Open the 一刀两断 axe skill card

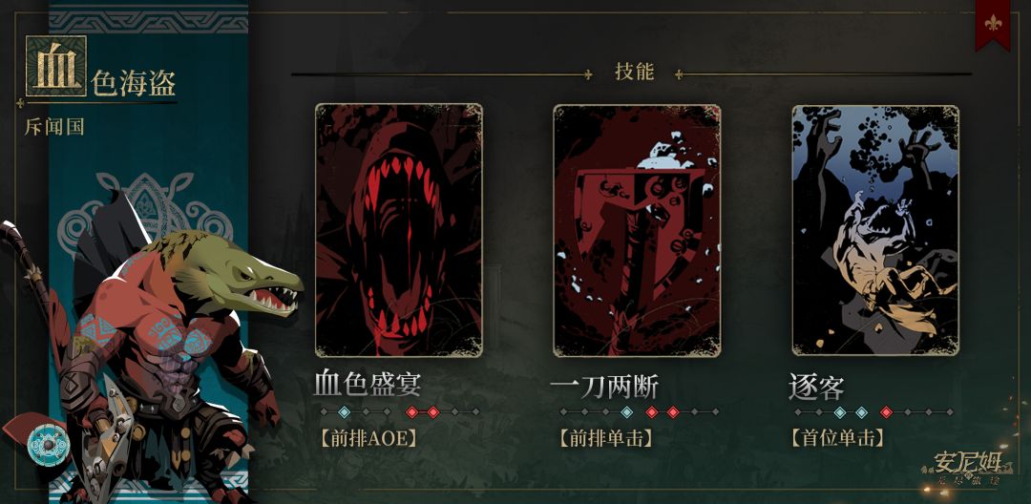click(637, 230)
